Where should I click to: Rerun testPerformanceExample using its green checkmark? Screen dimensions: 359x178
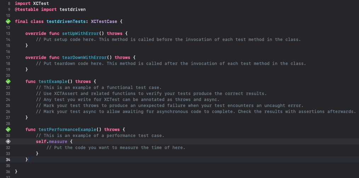pos(8,130)
